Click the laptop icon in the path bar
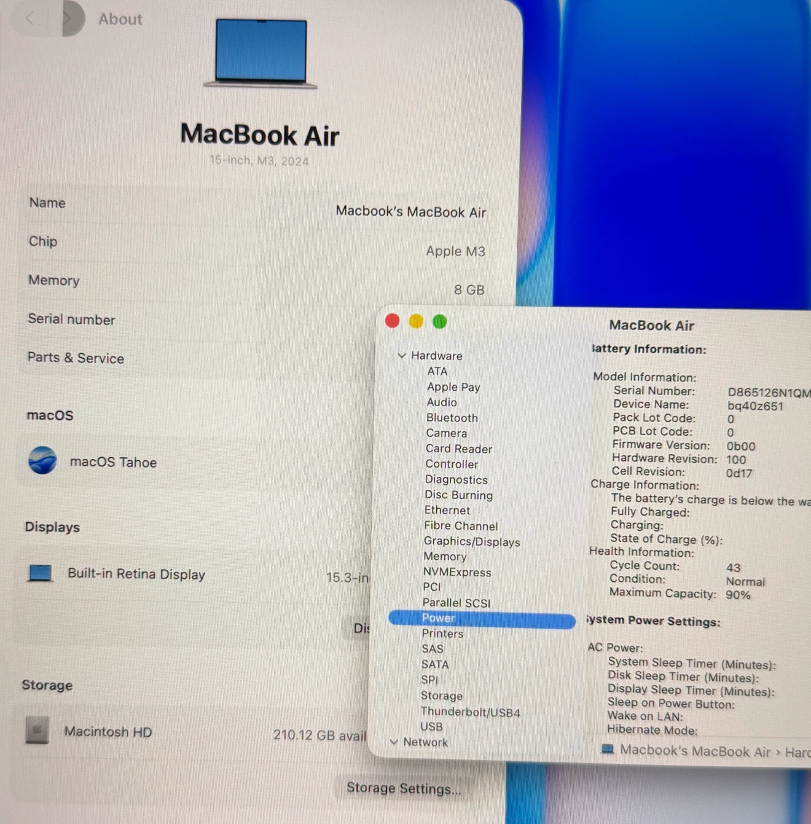 pyautogui.click(x=608, y=749)
